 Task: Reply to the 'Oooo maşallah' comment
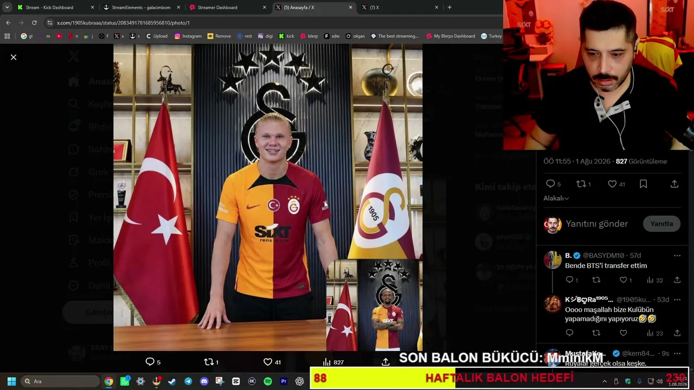569,333
